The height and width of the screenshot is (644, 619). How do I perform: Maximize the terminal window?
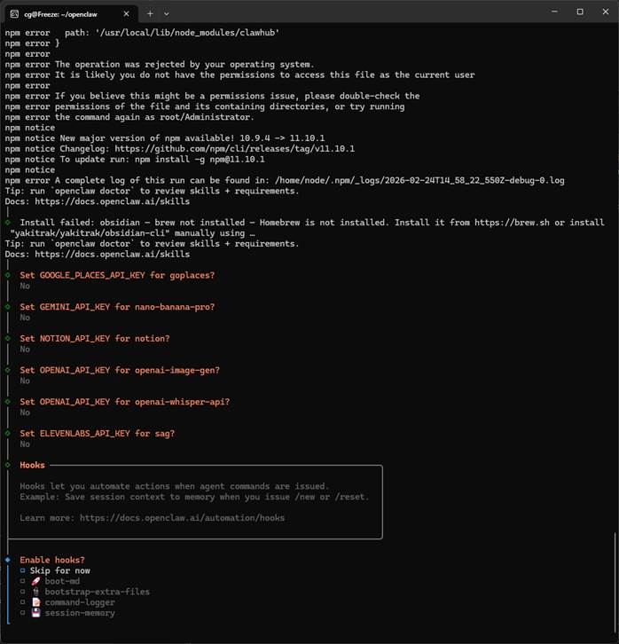coord(580,12)
